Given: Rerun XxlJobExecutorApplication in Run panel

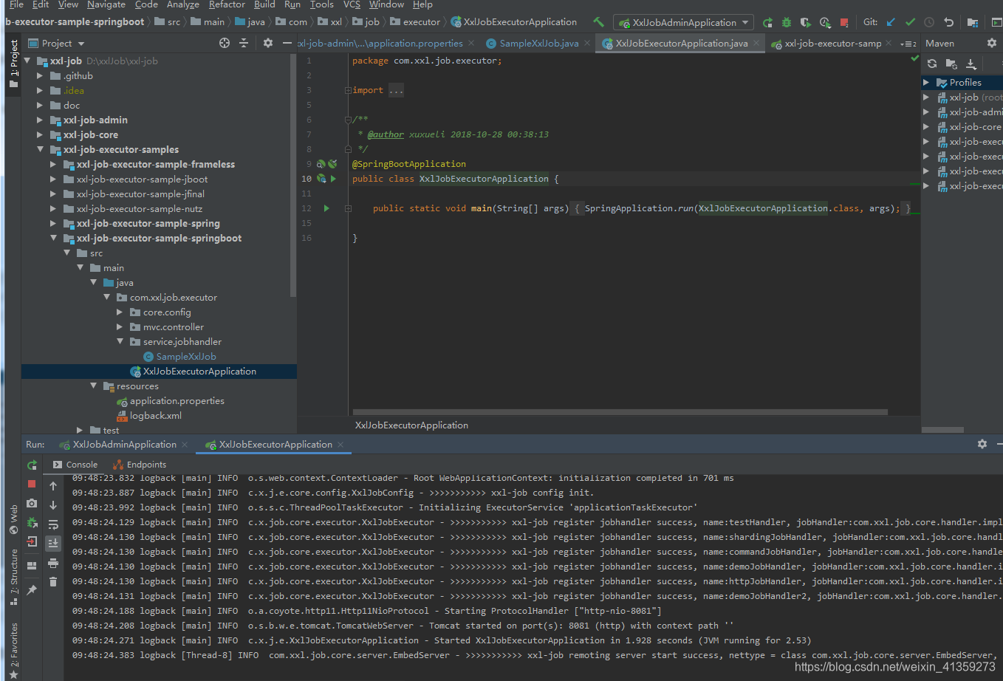Looking at the screenshot, I should [32, 465].
